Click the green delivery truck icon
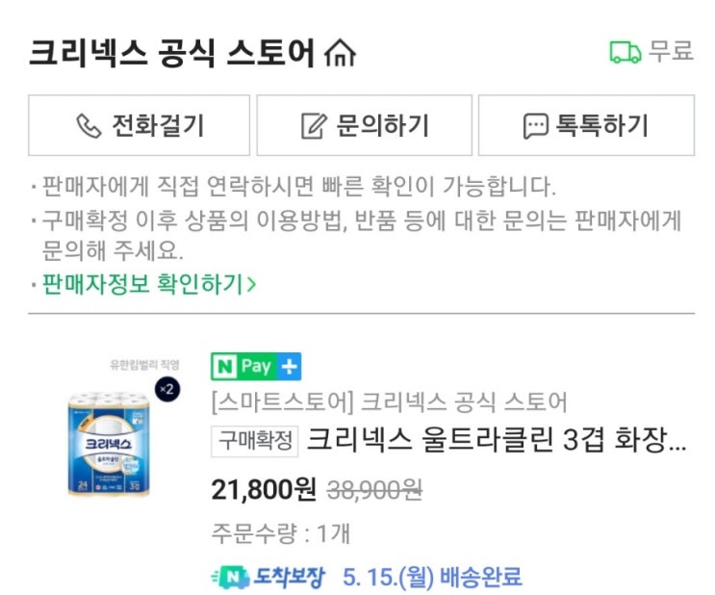Viewport: 715px width, 595px height. [x=625, y=52]
